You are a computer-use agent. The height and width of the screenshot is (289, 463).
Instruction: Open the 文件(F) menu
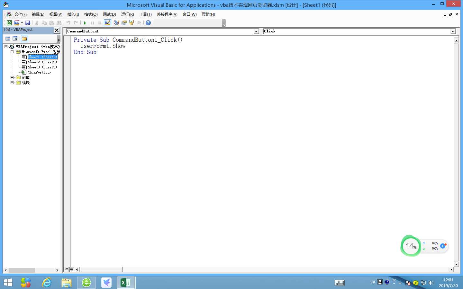pyautogui.click(x=20, y=14)
